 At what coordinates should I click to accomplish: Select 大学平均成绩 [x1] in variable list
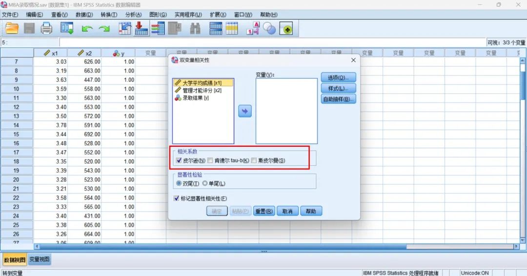click(x=203, y=82)
